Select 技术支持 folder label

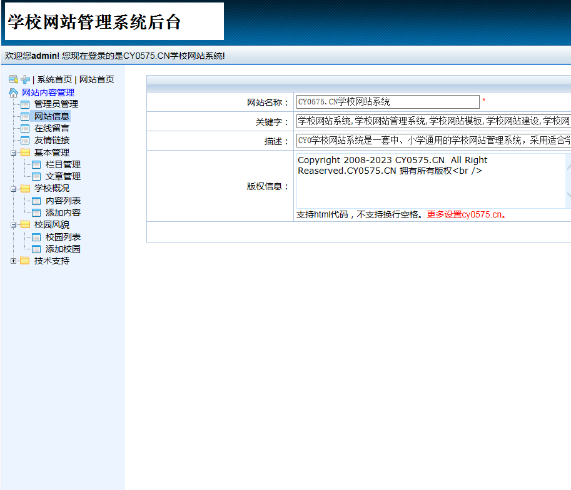(x=52, y=261)
